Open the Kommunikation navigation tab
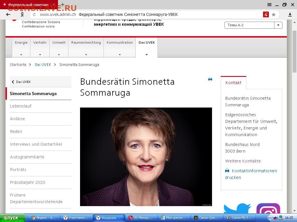This screenshot has width=297, height=222. (x=120, y=48)
